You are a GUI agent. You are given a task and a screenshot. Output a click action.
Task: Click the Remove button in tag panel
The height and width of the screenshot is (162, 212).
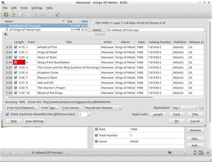pyautogui.click(x=195, y=130)
